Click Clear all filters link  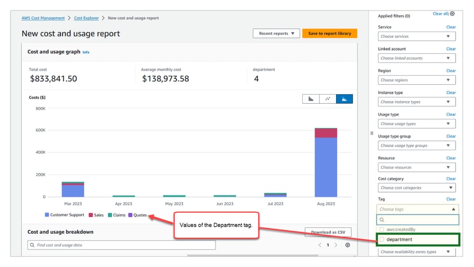(x=441, y=14)
